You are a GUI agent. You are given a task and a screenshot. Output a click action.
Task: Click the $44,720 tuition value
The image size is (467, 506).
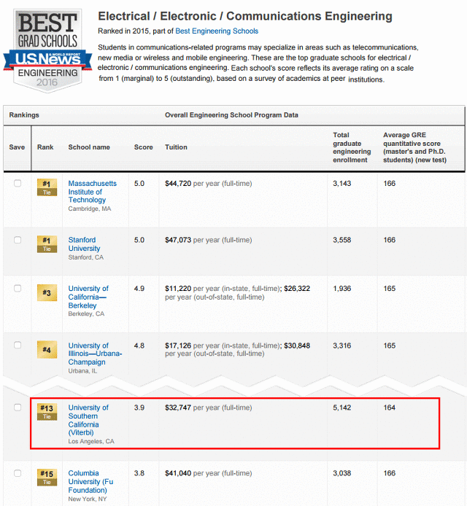pos(178,183)
